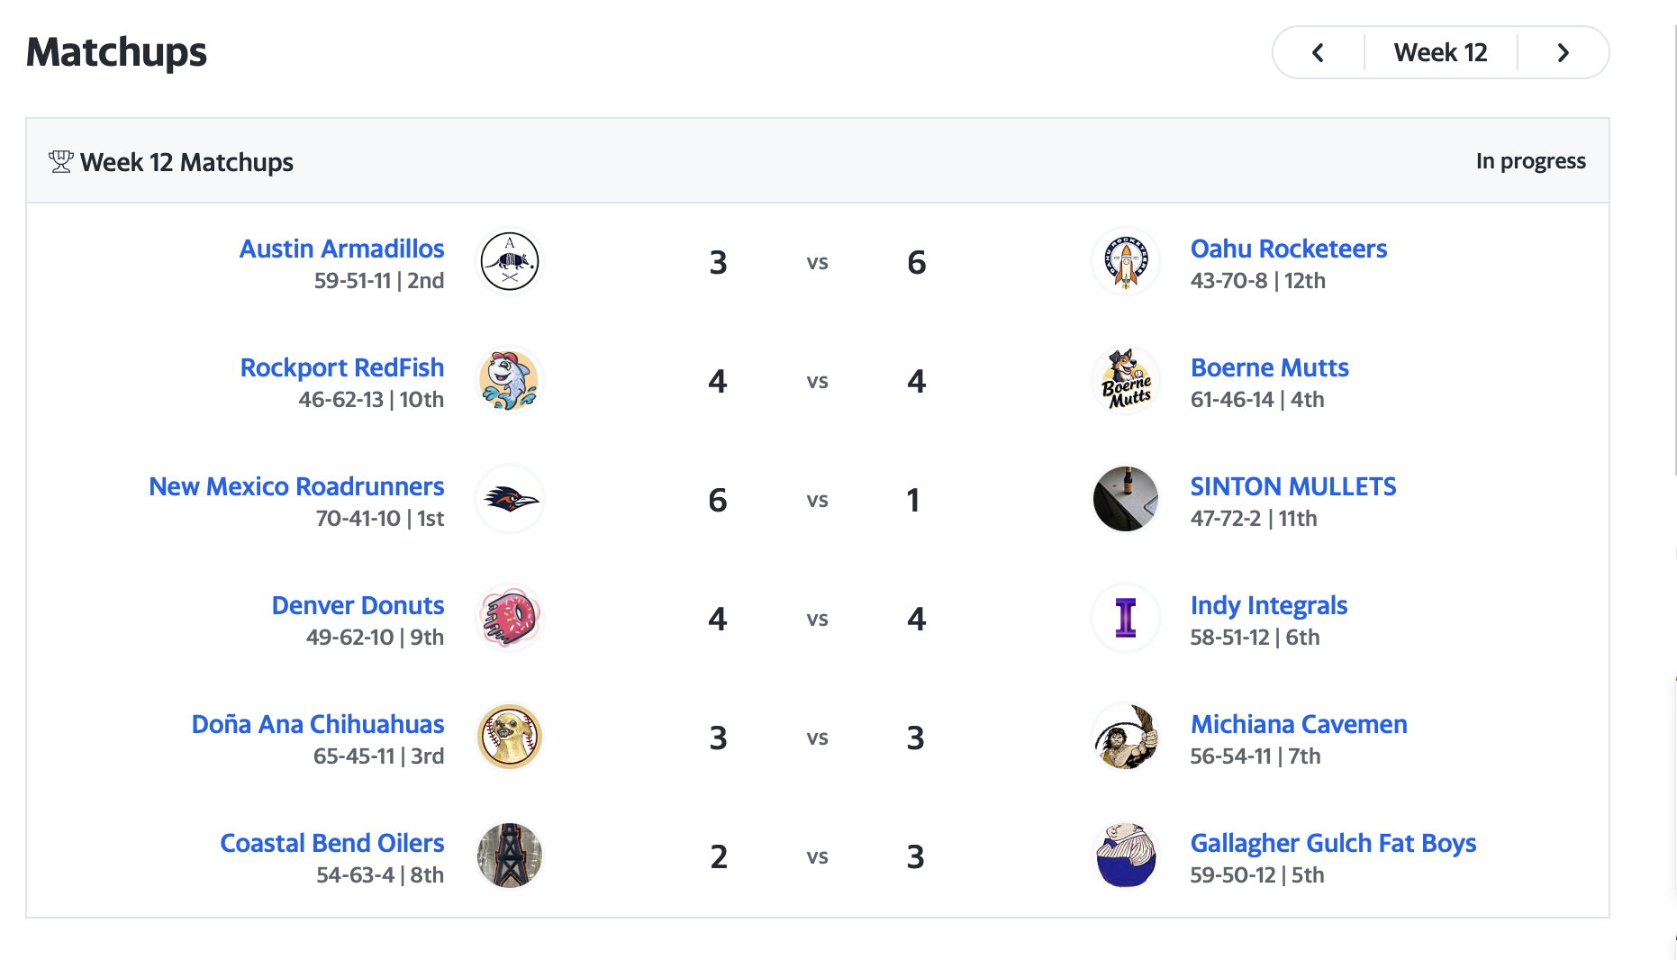Open the SINTON MULLETS team link

(1292, 487)
